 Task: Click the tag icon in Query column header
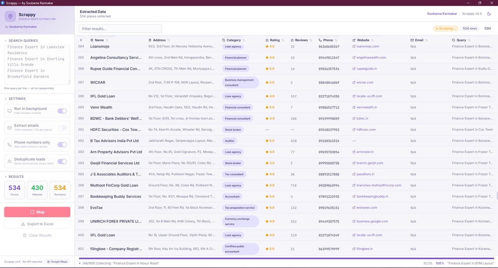tap(453, 40)
